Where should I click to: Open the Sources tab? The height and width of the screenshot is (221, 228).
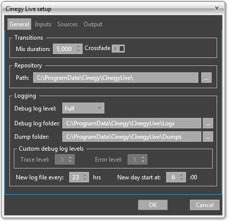(x=67, y=24)
